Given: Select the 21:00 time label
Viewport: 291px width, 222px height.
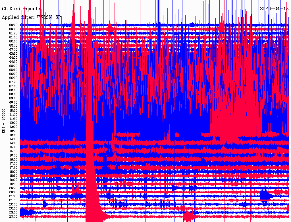Looking at the screenshot, I should [x=14, y=196].
